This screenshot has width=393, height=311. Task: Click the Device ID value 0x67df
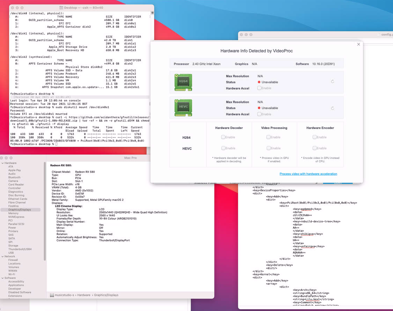coord(80,194)
